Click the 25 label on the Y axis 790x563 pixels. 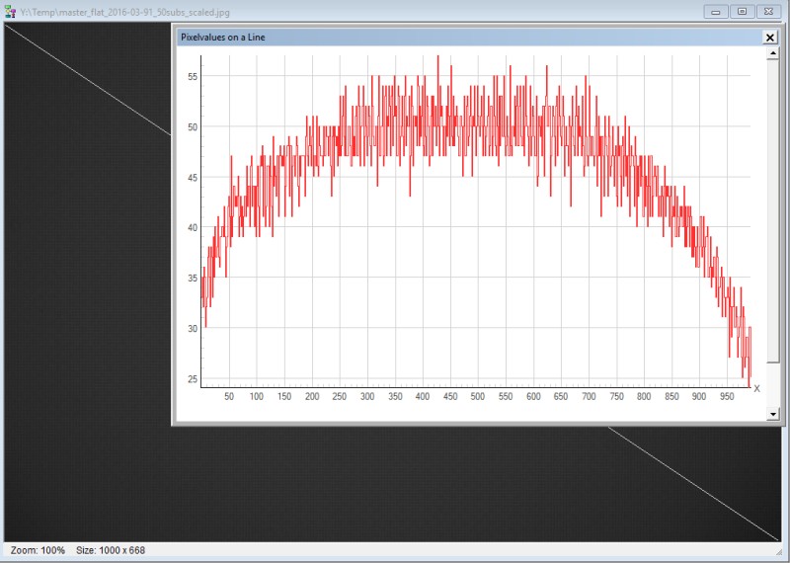(x=193, y=379)
